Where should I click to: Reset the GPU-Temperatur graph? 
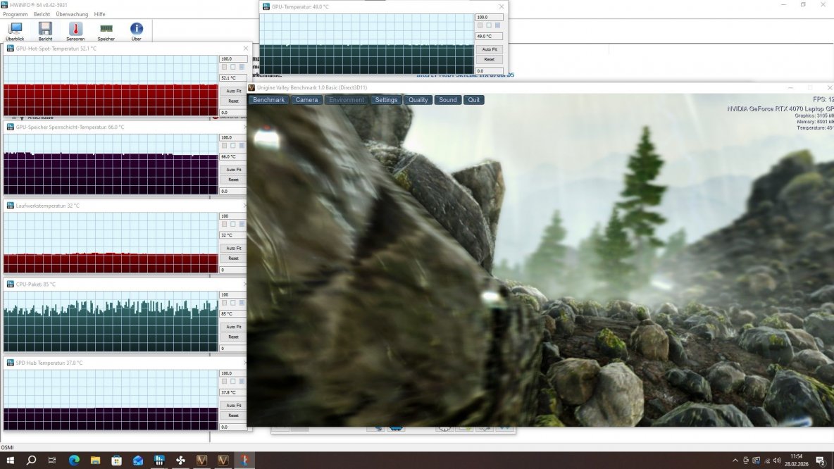[x=490, y=60]
